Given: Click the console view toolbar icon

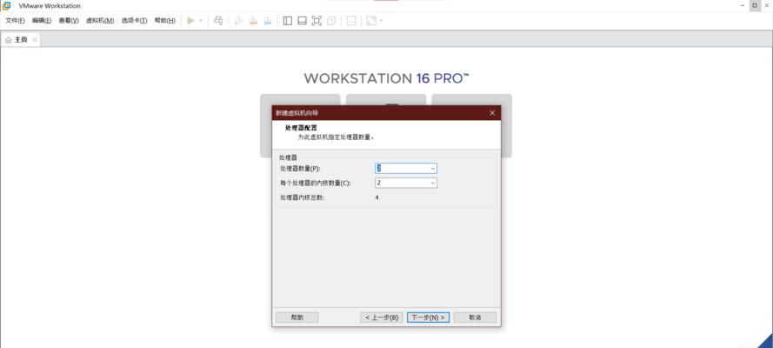Looking at the screenshot, I should (351, 21).
